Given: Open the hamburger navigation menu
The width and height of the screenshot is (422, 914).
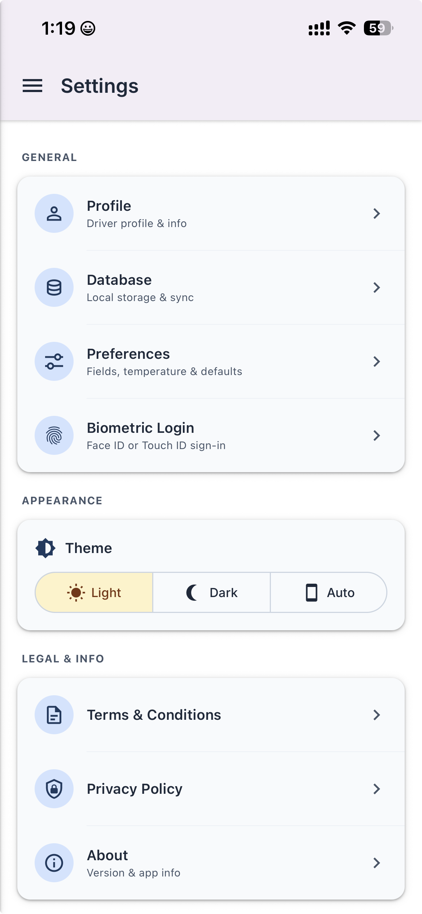Looking at the screenshot, I should click(x=32, y=86).
